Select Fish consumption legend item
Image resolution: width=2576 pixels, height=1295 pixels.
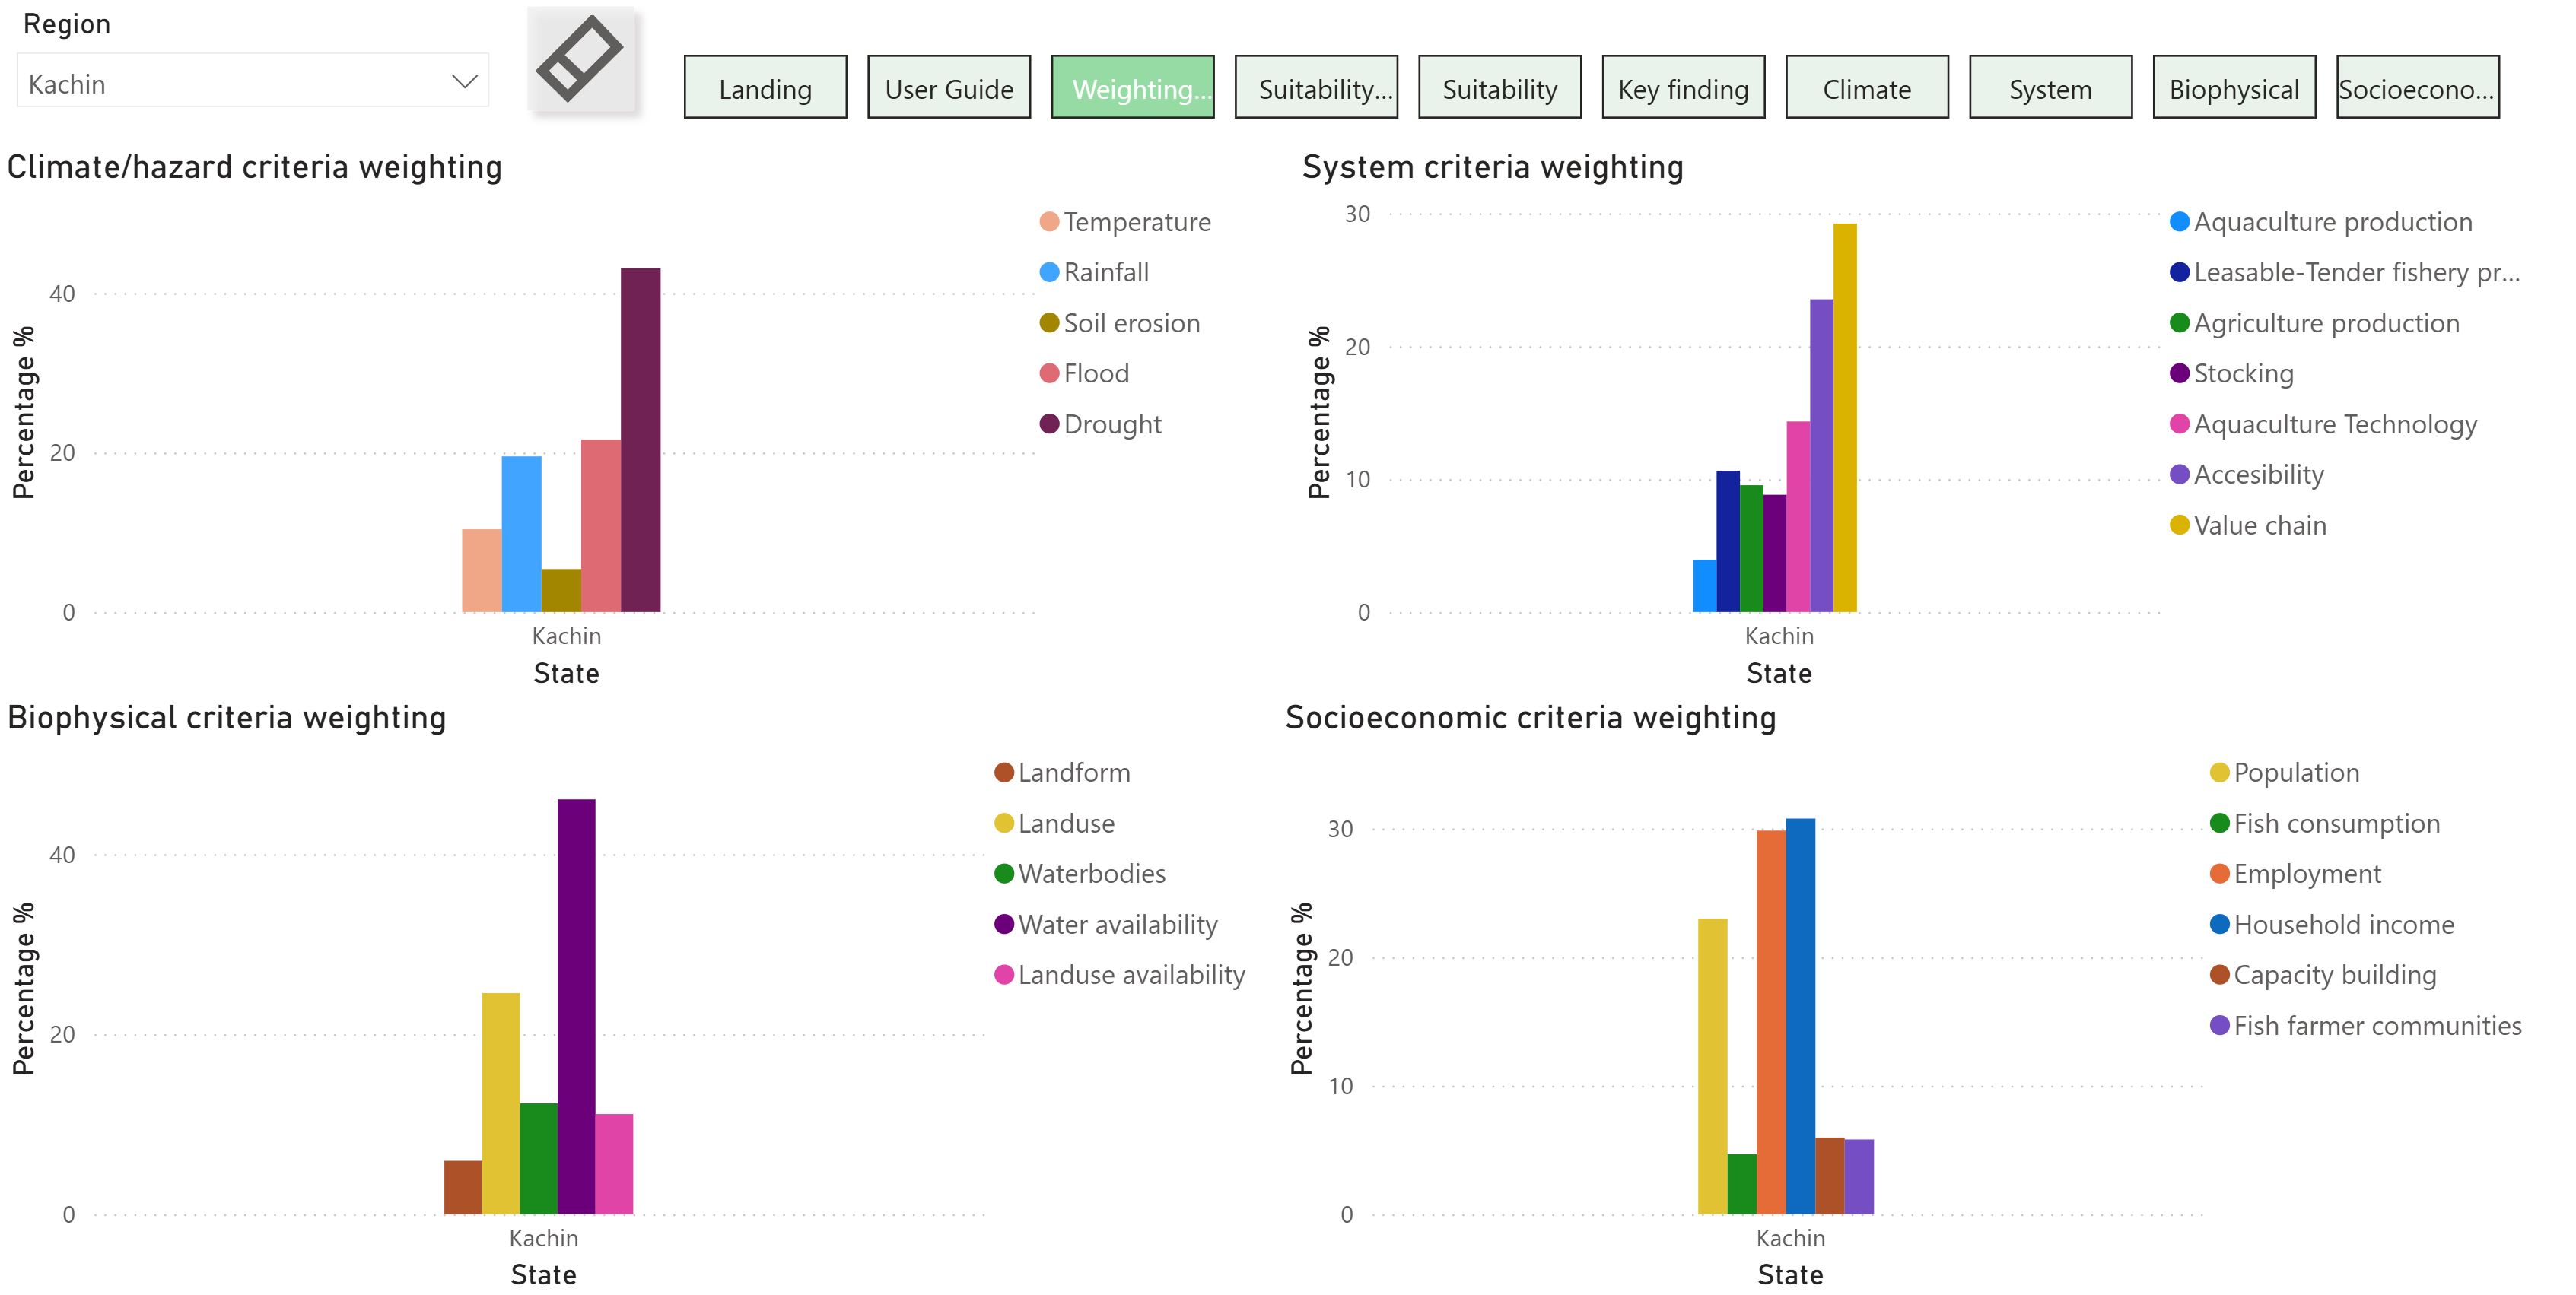coord(2325,824)
